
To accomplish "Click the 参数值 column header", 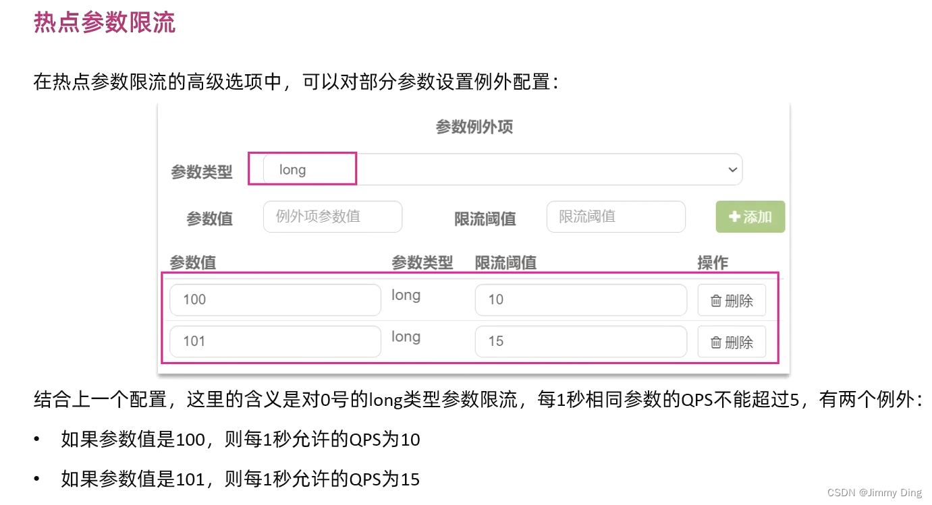I will click(192, 262).
